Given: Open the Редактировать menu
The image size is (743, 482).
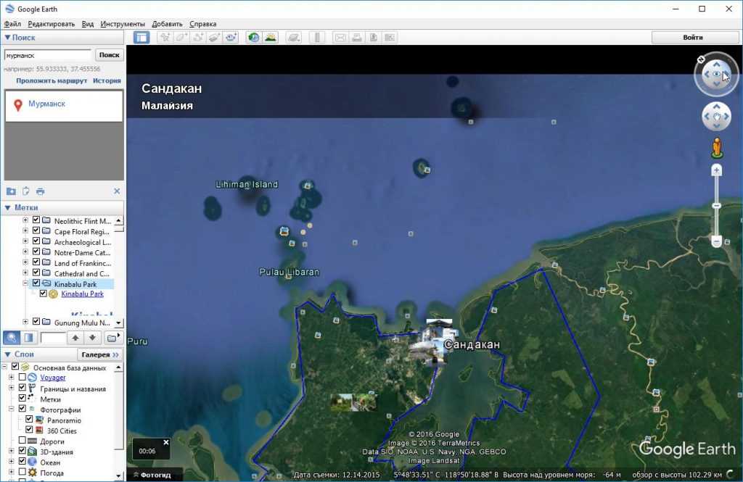Looking at the screenshot, I should pos(52,24).
